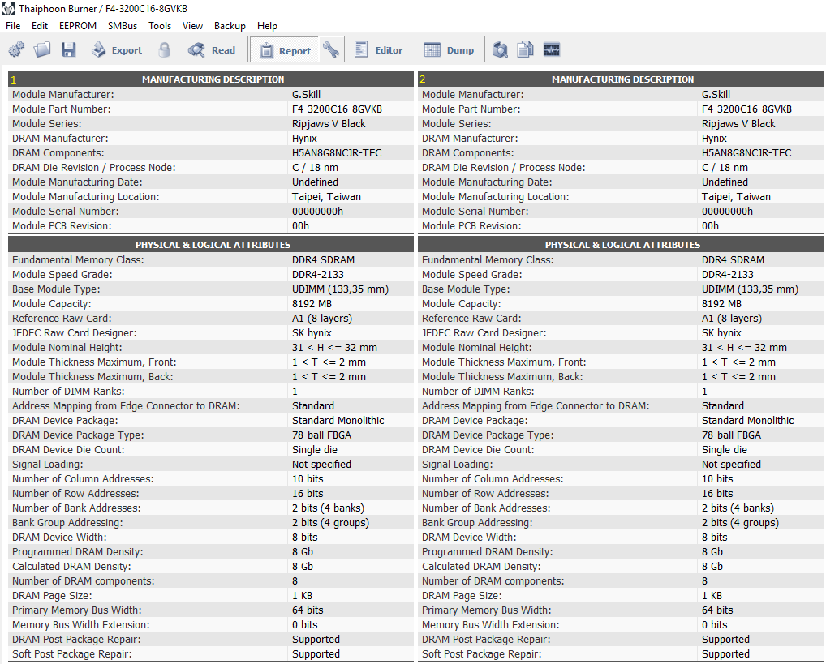The image size is (826, 664).
Task: Click module 2 DRAM Post Package Repair Supported
Action: [x=725, y=639]
